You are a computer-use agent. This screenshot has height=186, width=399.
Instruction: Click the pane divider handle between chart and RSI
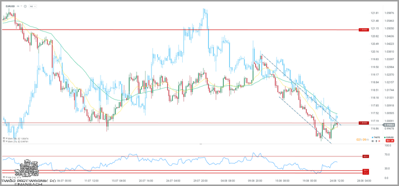tap(200, 144)
